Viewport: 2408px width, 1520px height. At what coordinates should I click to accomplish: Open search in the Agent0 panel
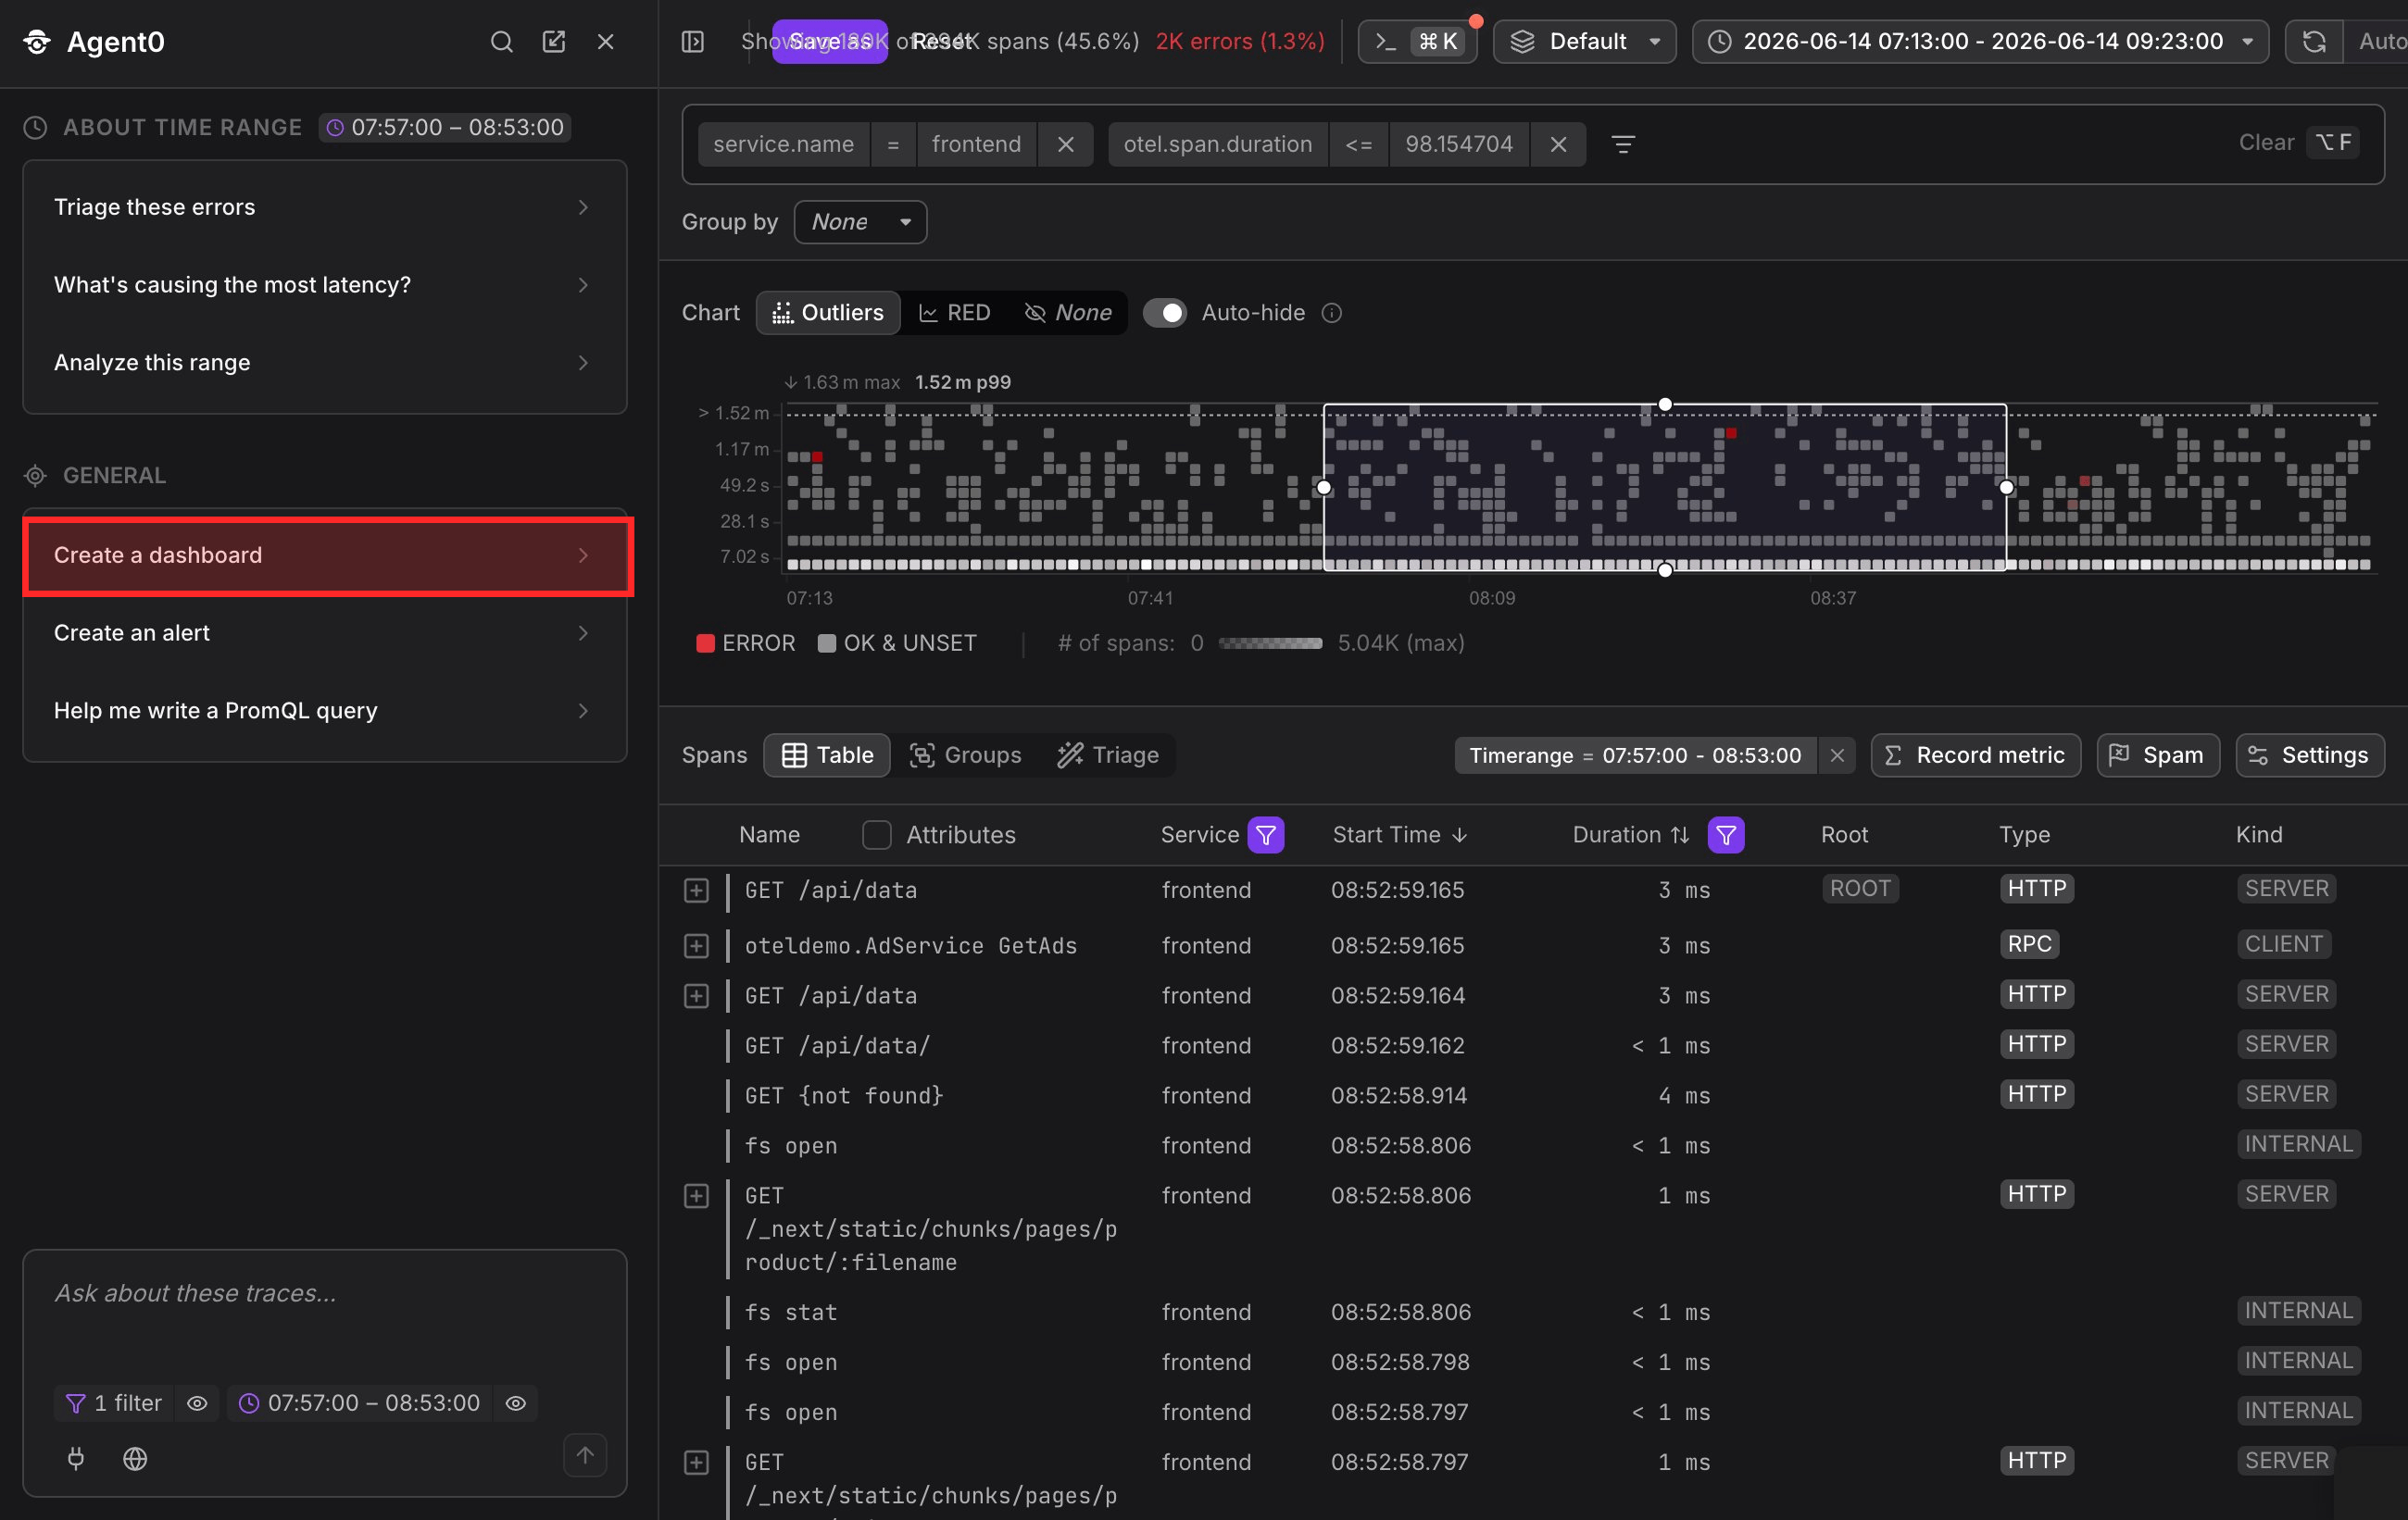point(501,42)
